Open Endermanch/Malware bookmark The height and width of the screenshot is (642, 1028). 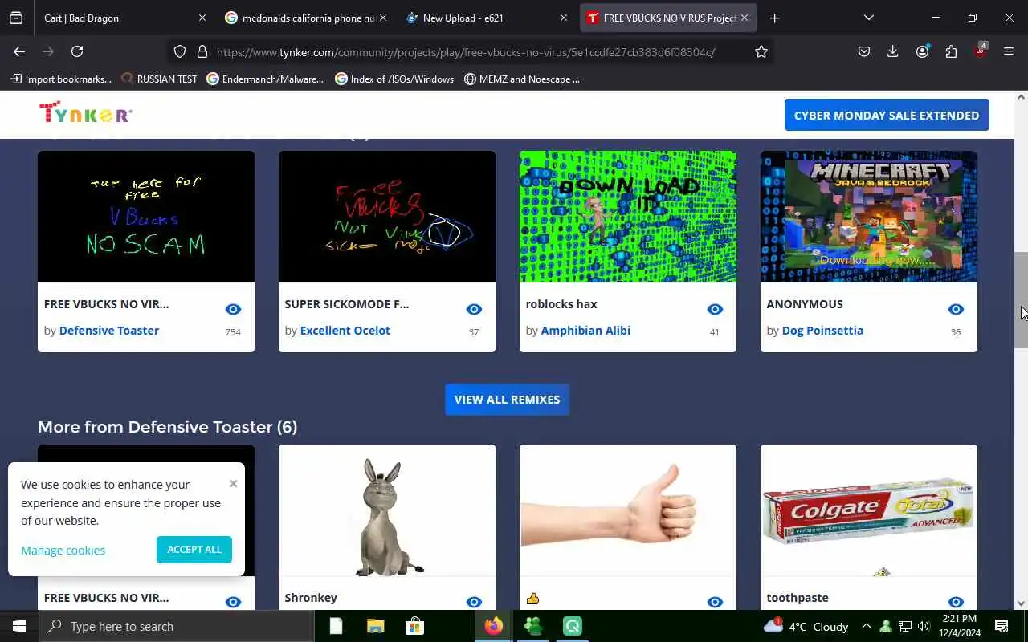click(x=265, y=79)
